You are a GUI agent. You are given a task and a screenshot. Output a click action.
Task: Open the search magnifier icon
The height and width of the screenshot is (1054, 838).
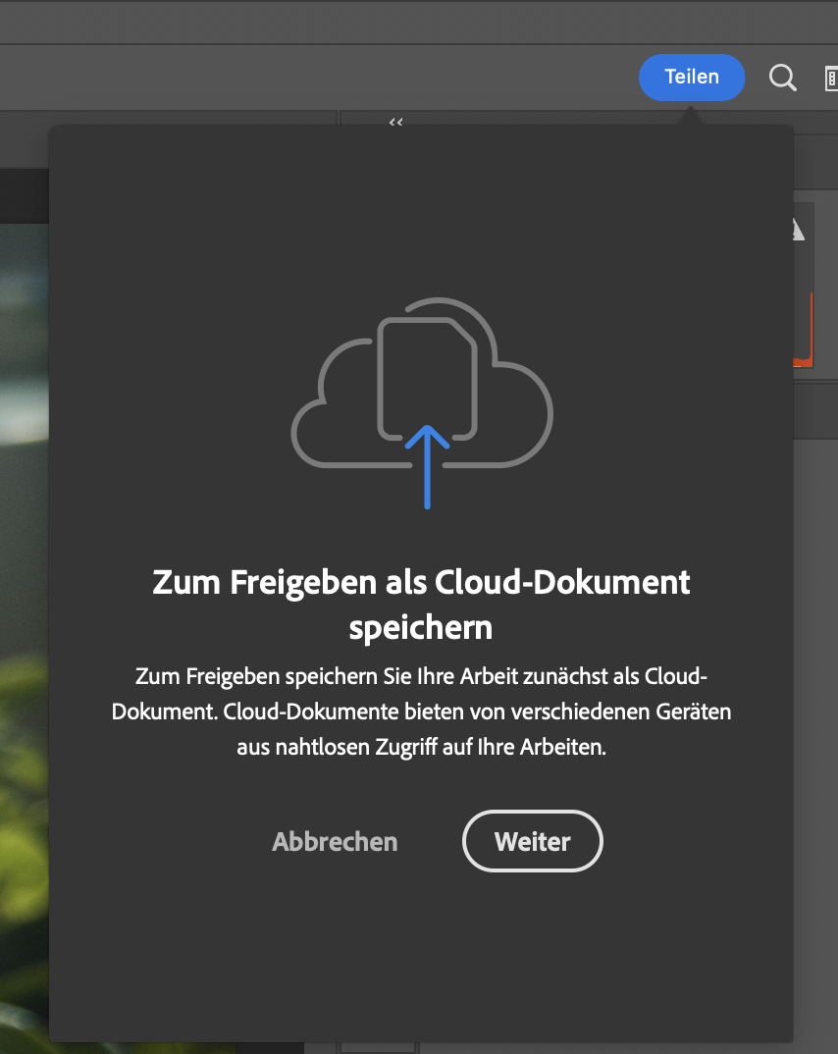[x=783, y=78]
